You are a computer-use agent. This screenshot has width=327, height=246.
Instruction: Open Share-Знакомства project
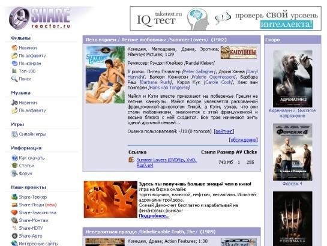pyautogui.click(x=38, y=212)
